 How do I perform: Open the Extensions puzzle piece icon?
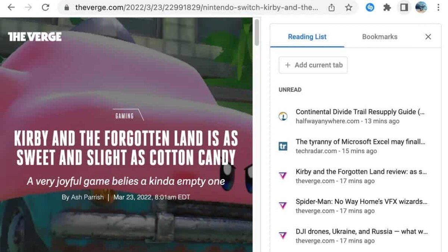point(387,7)
